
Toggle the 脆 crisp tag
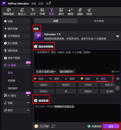click(66, 91)
